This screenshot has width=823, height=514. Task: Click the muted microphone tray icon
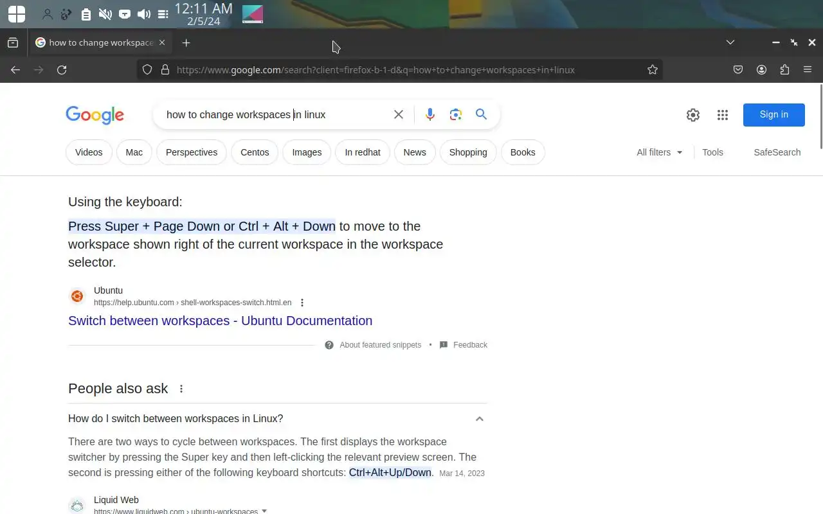point(105,14)
